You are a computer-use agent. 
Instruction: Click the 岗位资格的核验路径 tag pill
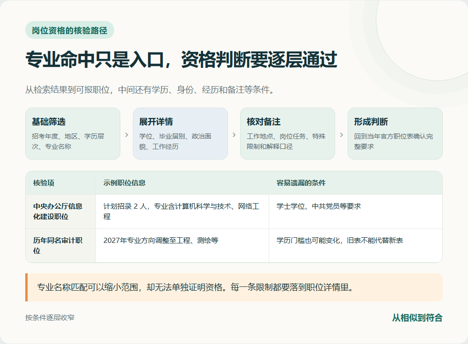[70, 30]
